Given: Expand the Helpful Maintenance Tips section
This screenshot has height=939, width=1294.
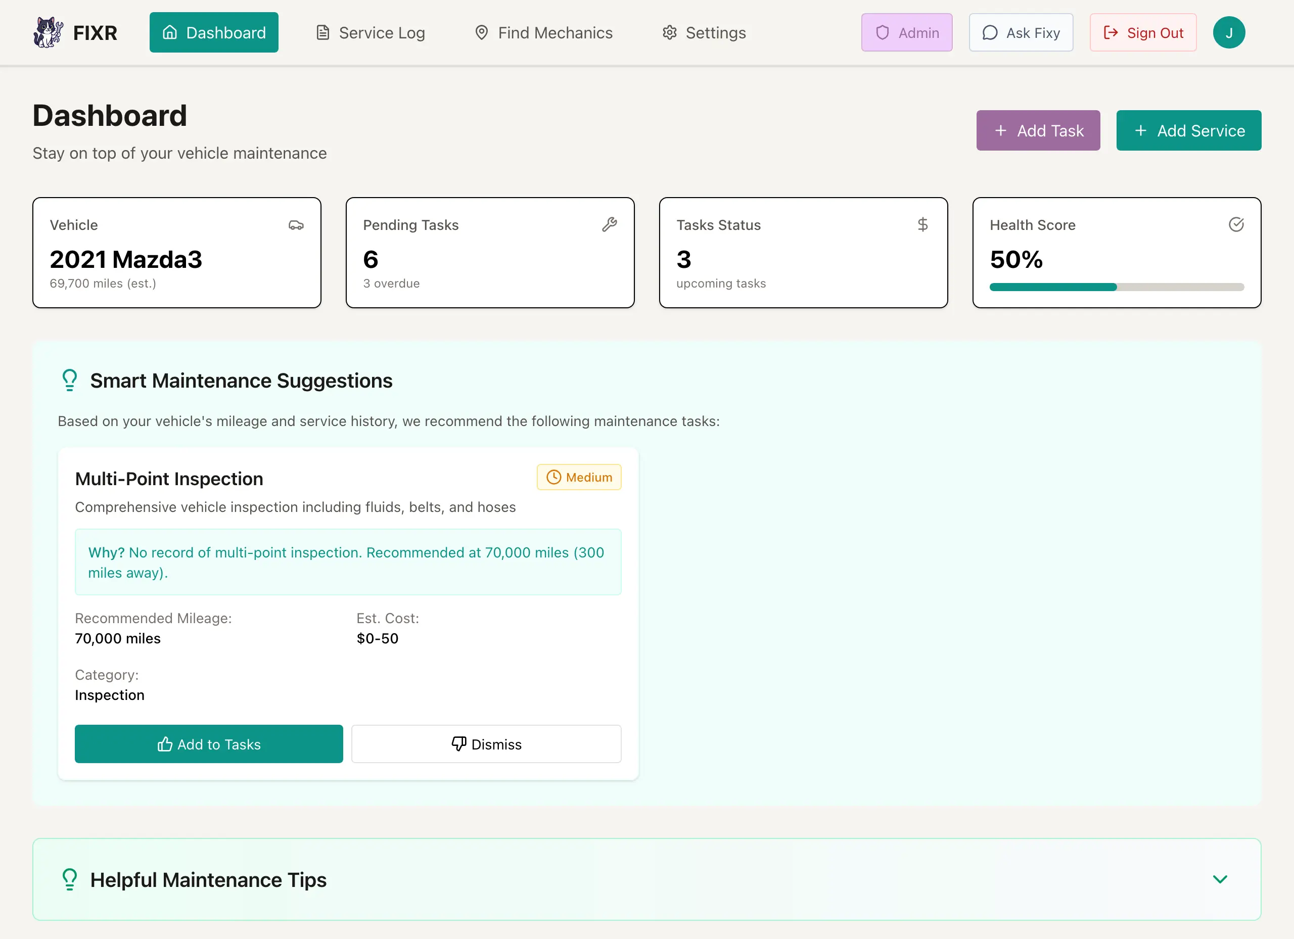Looking at the screenshot, I should point(1220,879).
